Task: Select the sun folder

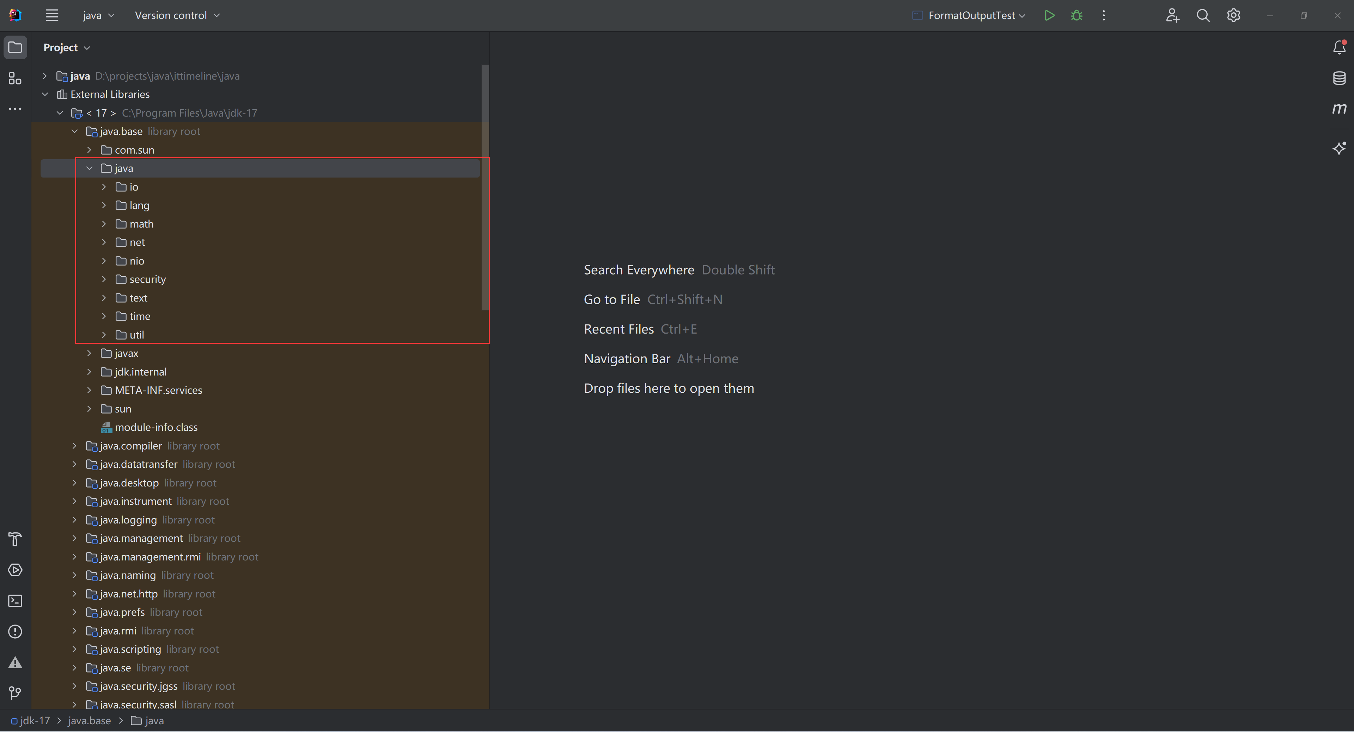Action: point(116,409)
